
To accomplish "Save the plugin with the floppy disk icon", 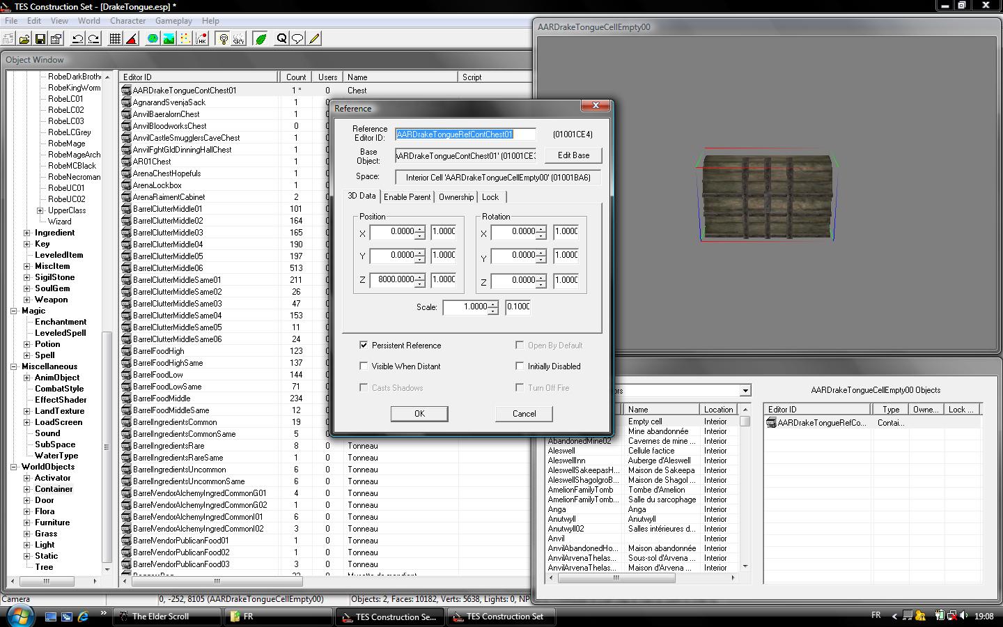I will (40, 39).
